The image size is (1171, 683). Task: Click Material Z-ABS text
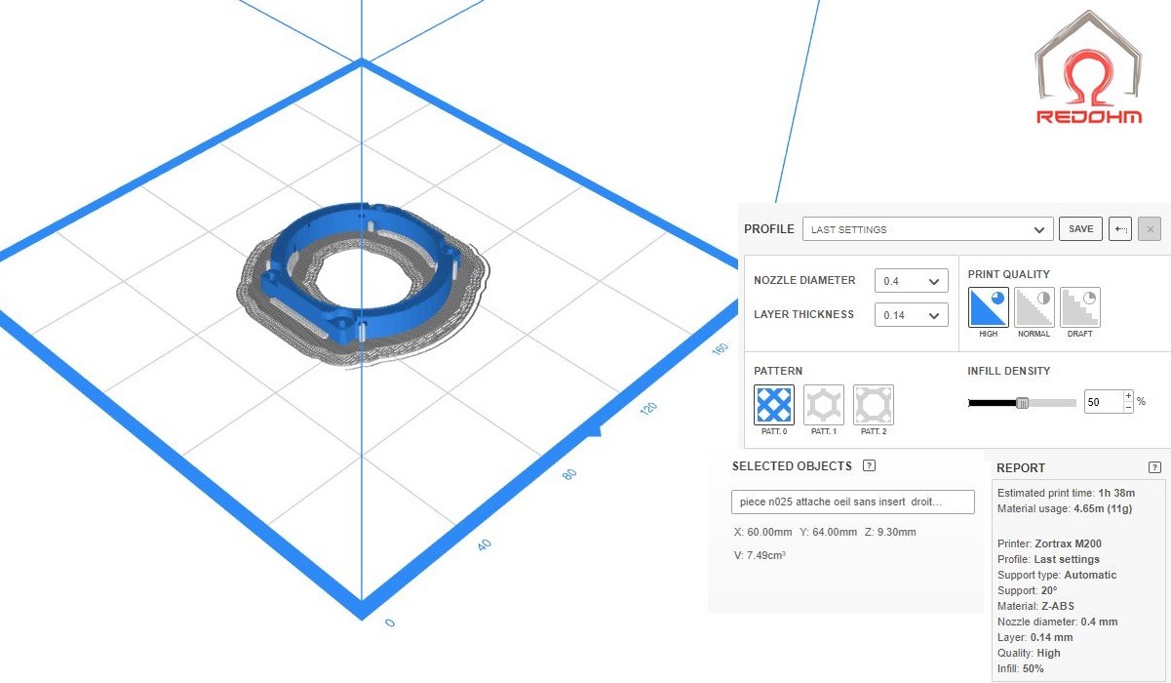point(1035,606)
